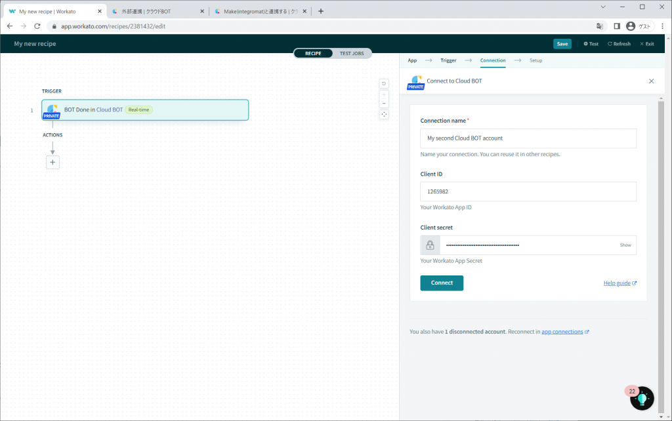Run a Test of the recipe
This screenshot has height=421, width=672.
point(591,44)
